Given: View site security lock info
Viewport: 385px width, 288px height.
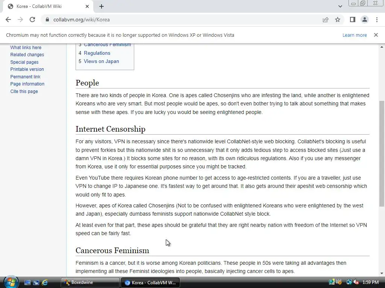Looking at the screenshot, I should point(47,19).
